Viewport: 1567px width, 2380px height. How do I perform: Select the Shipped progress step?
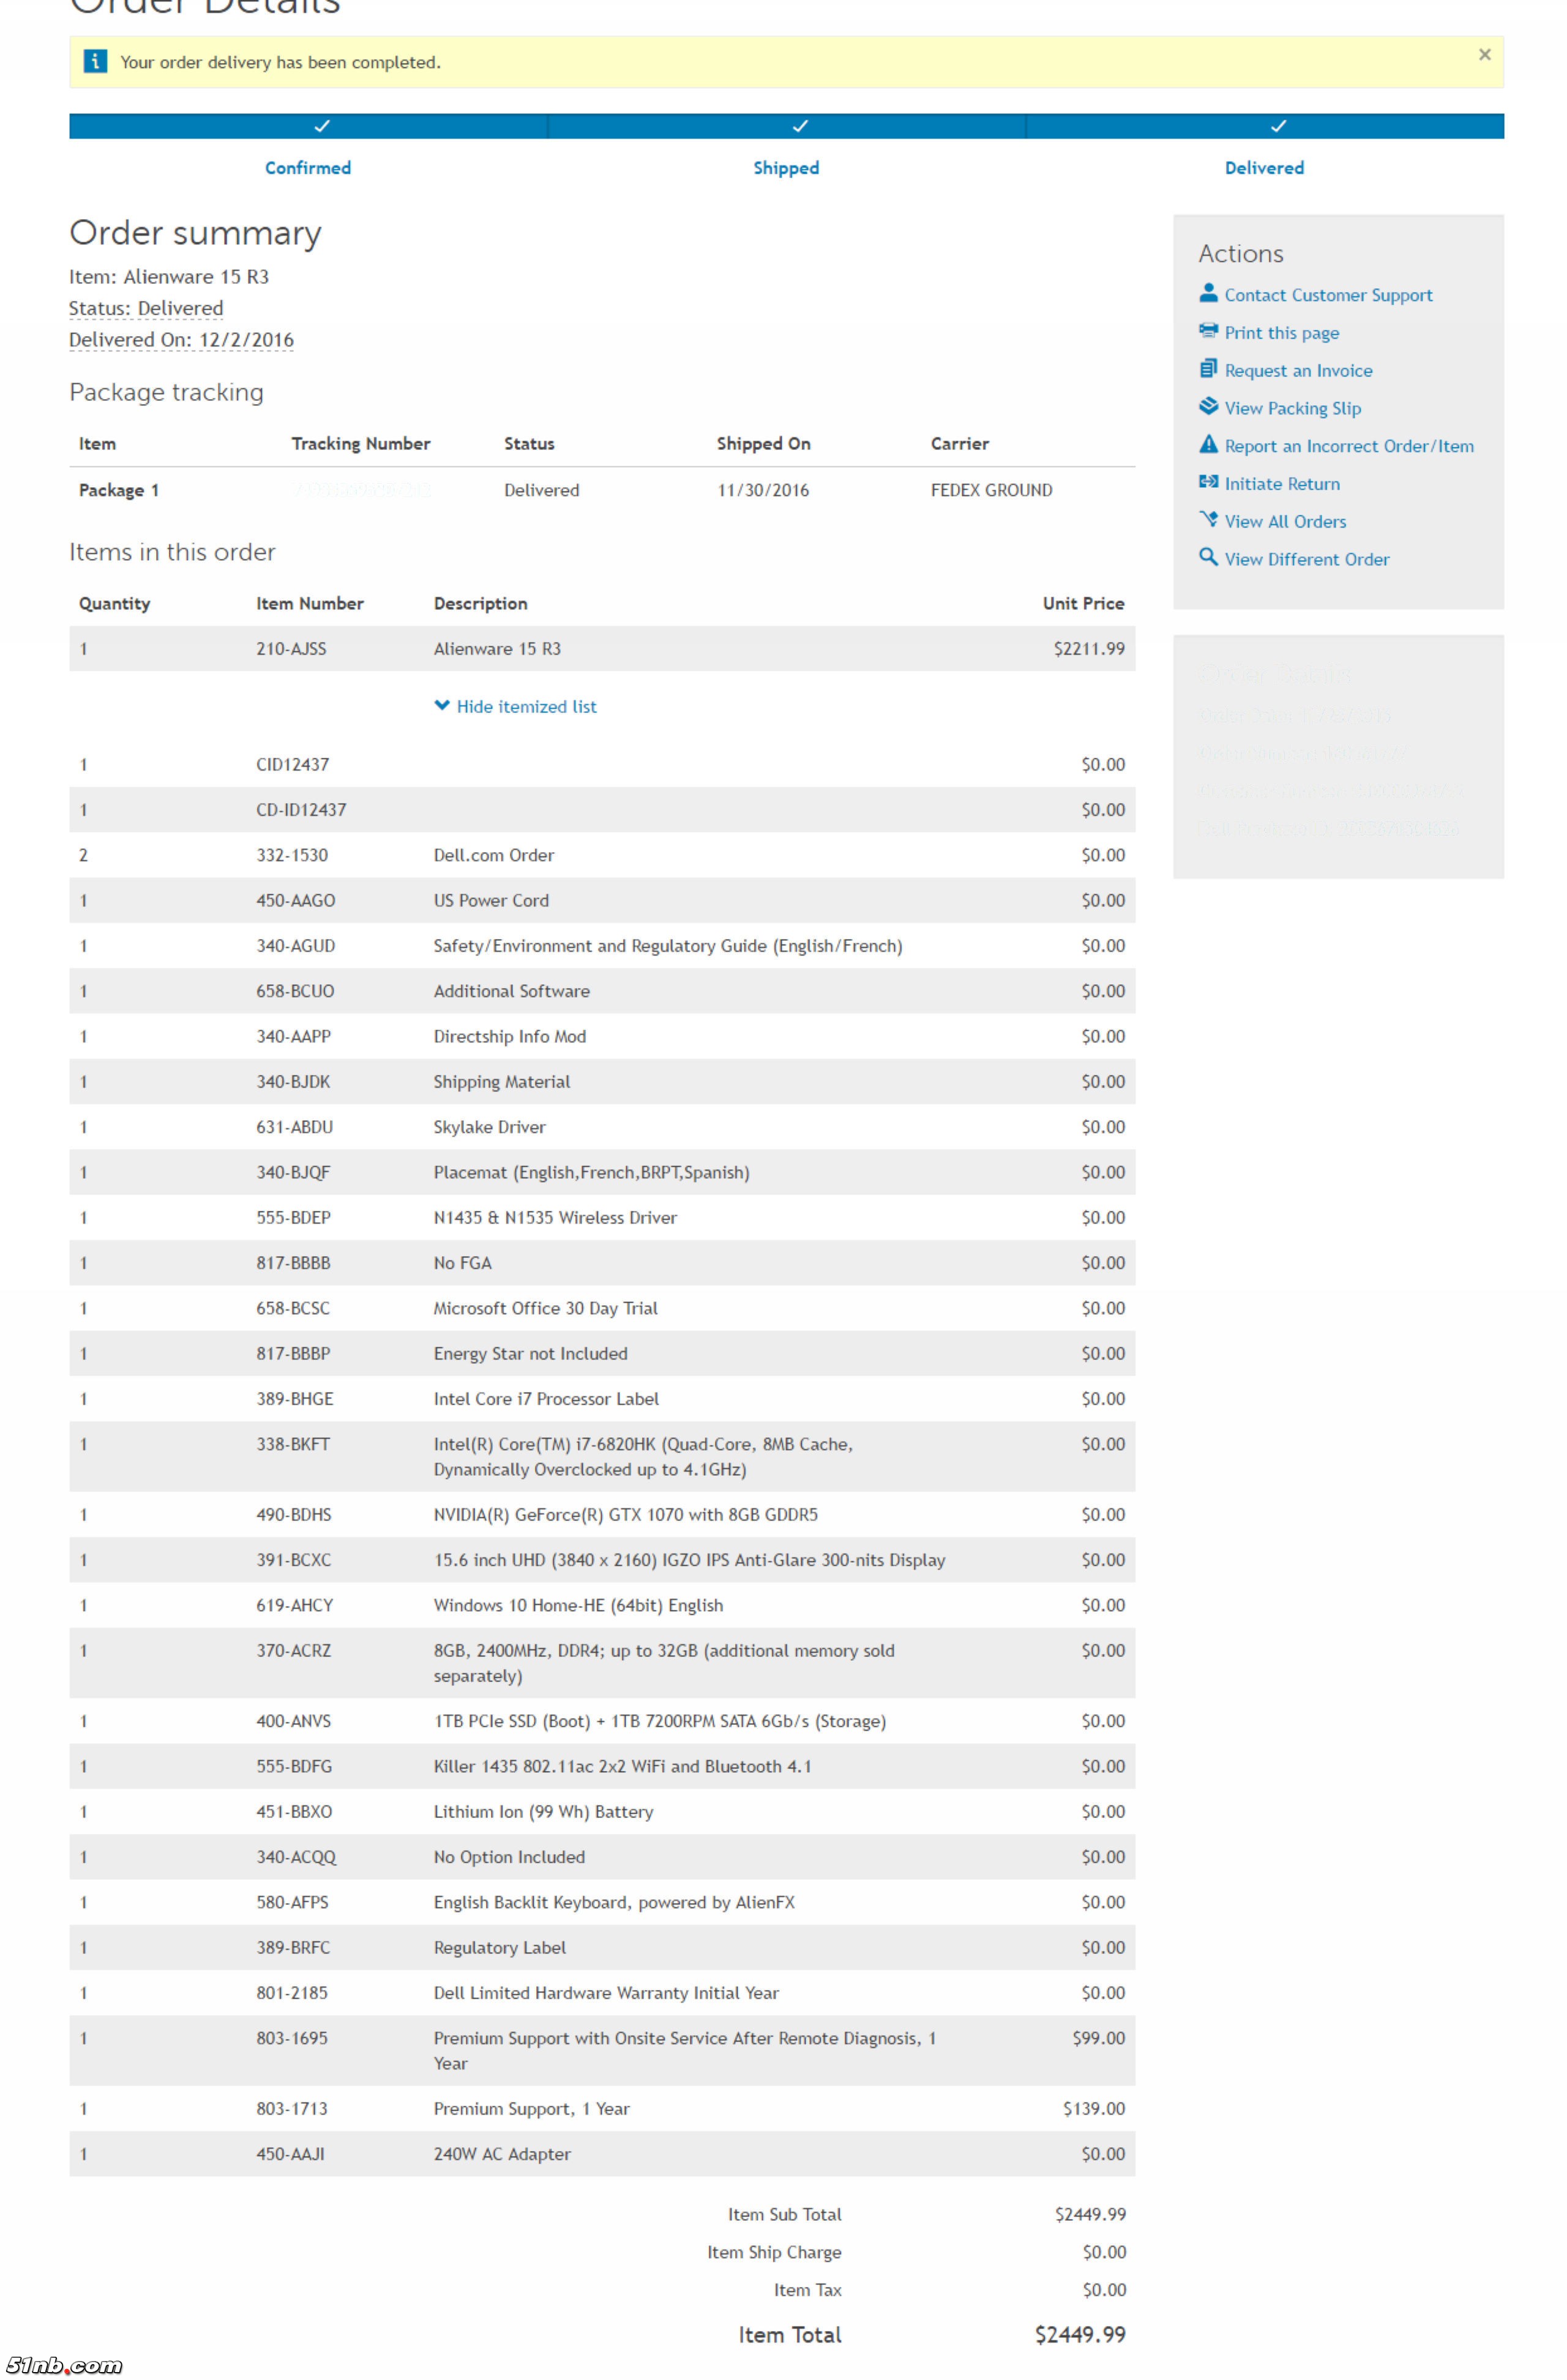tap(786, 168)
